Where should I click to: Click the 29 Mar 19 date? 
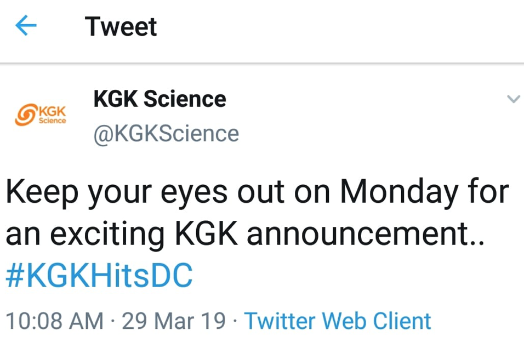coord(174,321)
